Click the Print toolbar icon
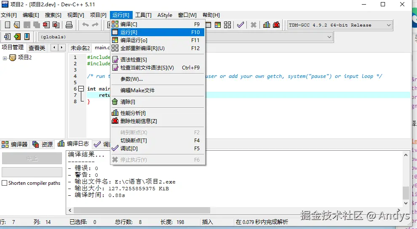The image size is (417, 229). pyautogui.click(x=69, y=25)
